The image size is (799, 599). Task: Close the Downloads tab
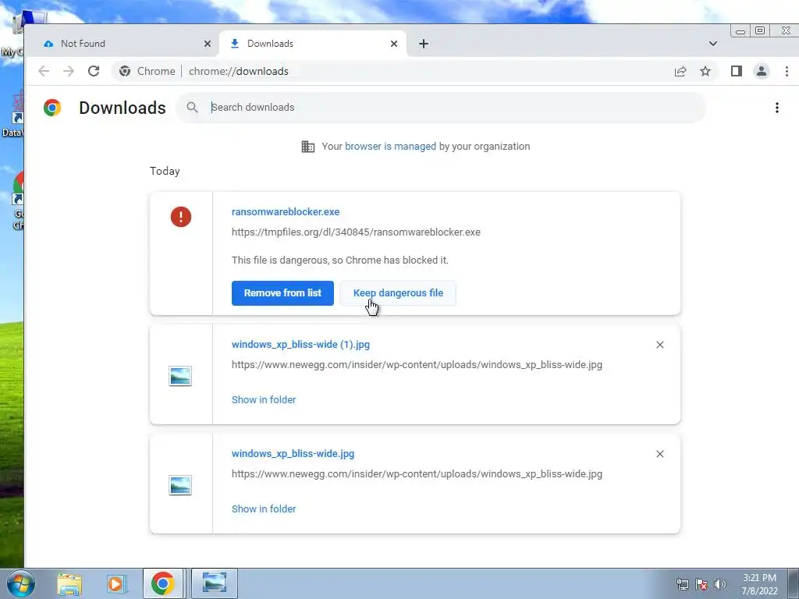coord(394,44)
